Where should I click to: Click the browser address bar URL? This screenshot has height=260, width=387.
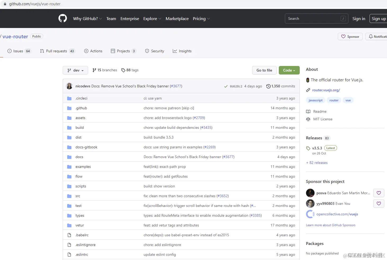pos(35,4)
